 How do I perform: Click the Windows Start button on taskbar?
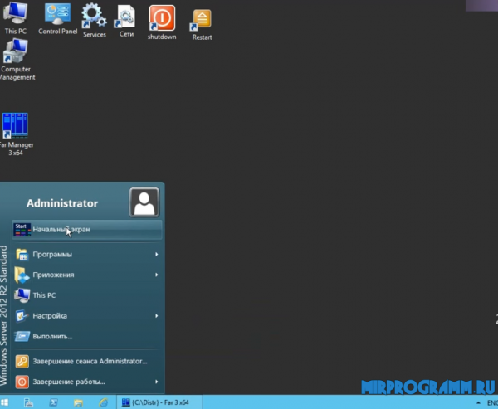coord(4,402)
